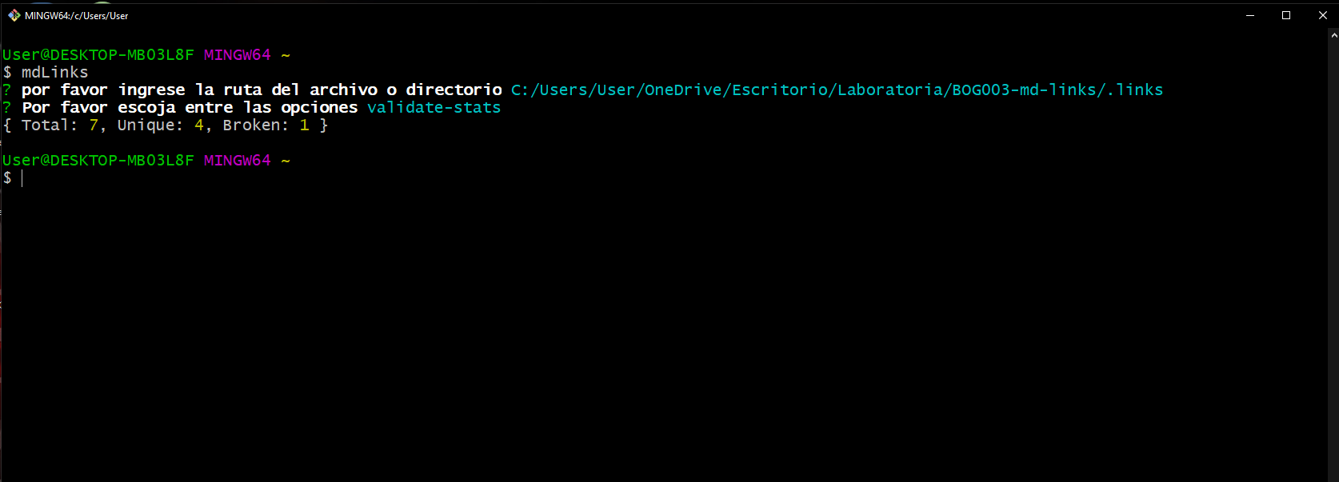
Task: Maximize the MINGW64 terminal window
Action: coord(1286,15)
